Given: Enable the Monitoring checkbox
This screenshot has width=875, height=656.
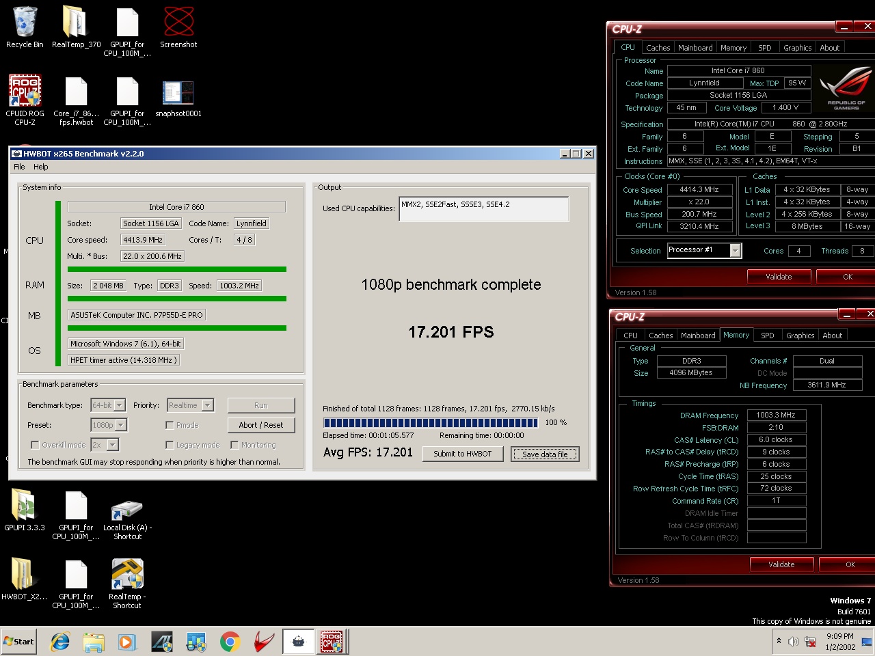Looking at the screenshot, I should tap(234, 445).
